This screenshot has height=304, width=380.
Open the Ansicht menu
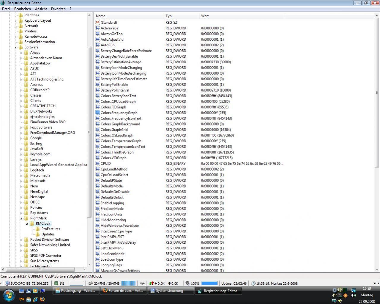point(41,9)
